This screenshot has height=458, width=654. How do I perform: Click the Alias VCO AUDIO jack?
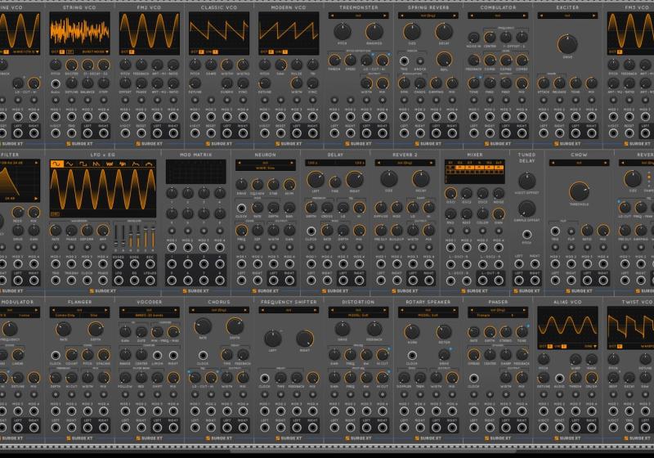pos(559,378)
